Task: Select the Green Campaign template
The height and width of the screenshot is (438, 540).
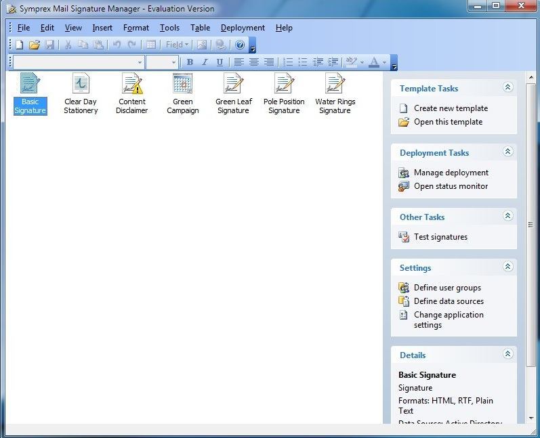Action: 182,93
